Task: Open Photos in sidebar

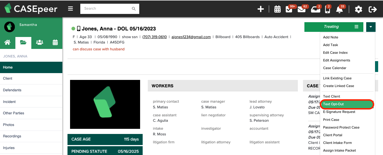Action: 31,125
